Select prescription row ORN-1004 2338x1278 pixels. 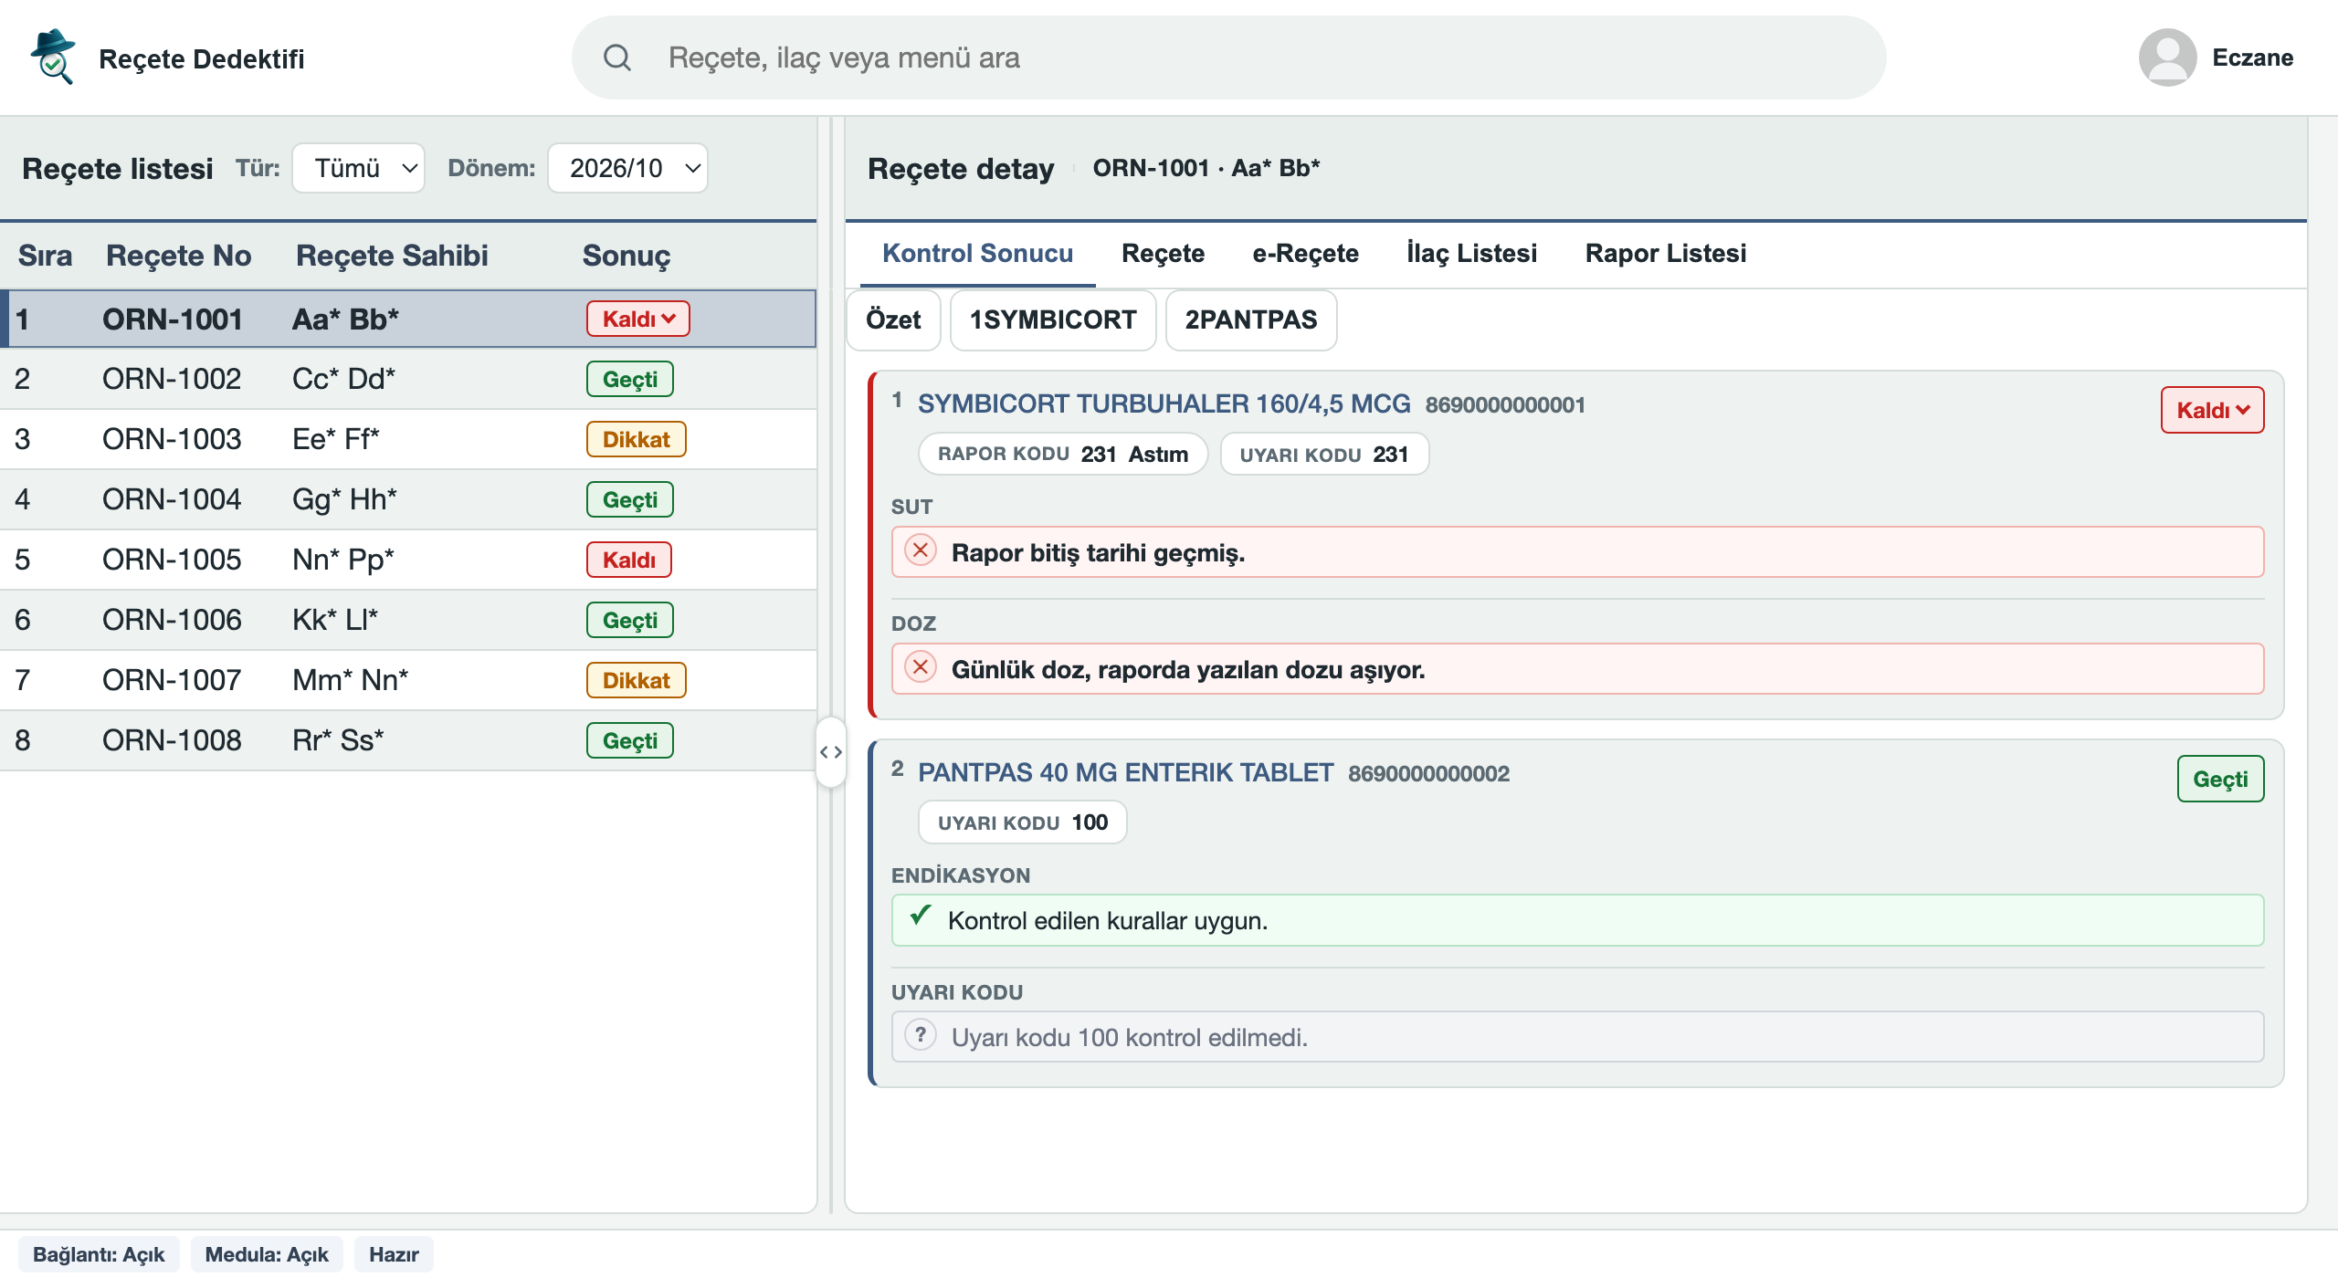(408, 499)
